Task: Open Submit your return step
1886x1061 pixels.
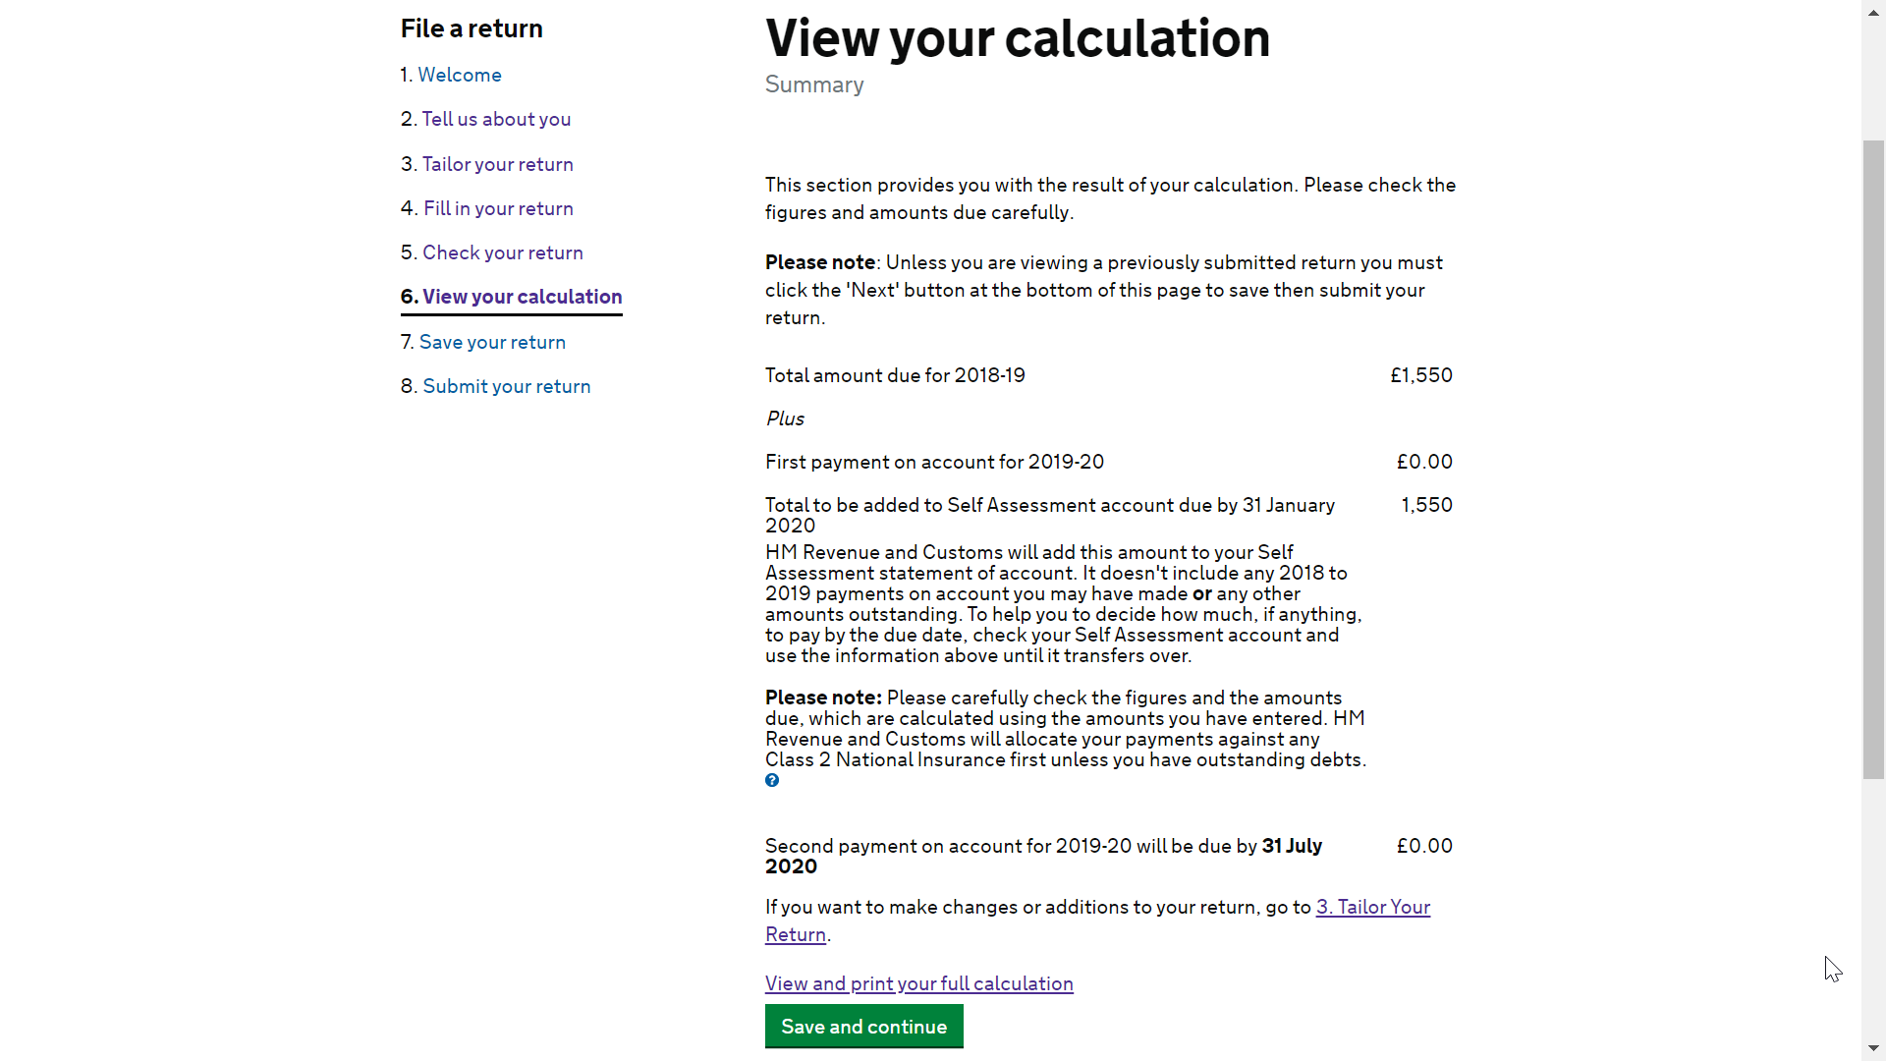Action: coord(507,386)
